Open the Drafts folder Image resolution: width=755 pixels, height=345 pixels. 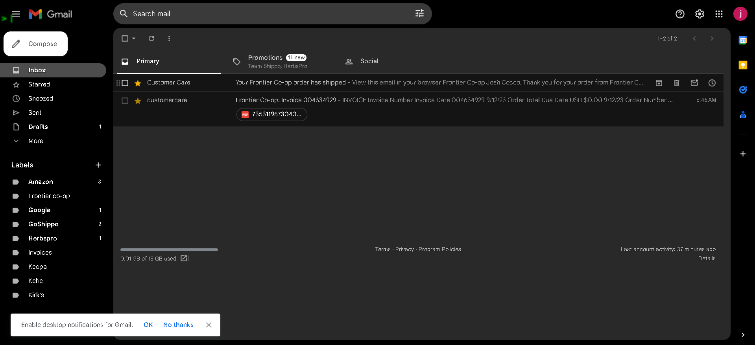[53, 127]
